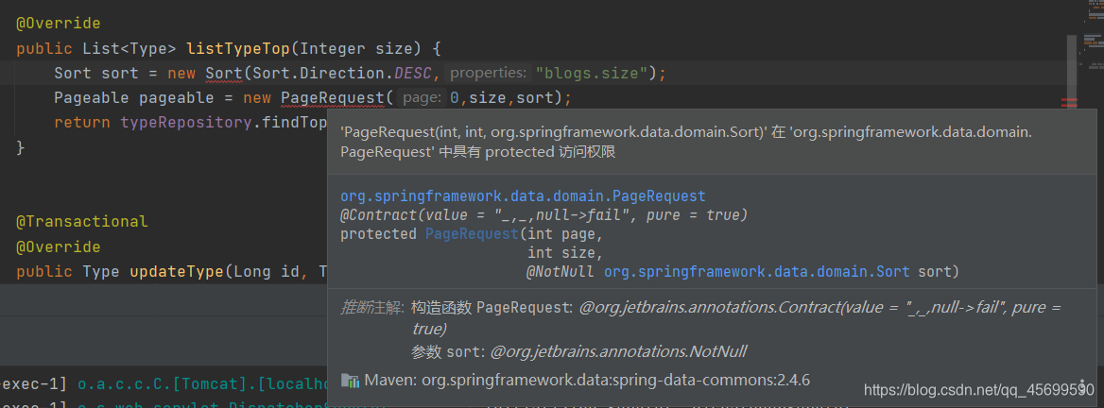Jump to the red error stripe mark
Viewport: 1104px width, 408px height.
point(1069,103)
